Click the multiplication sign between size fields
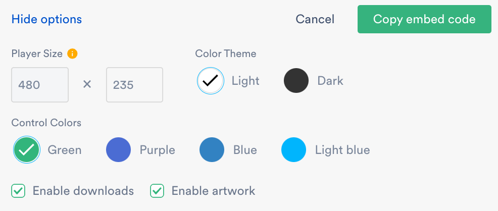498x211 pixels. (87, 84)
